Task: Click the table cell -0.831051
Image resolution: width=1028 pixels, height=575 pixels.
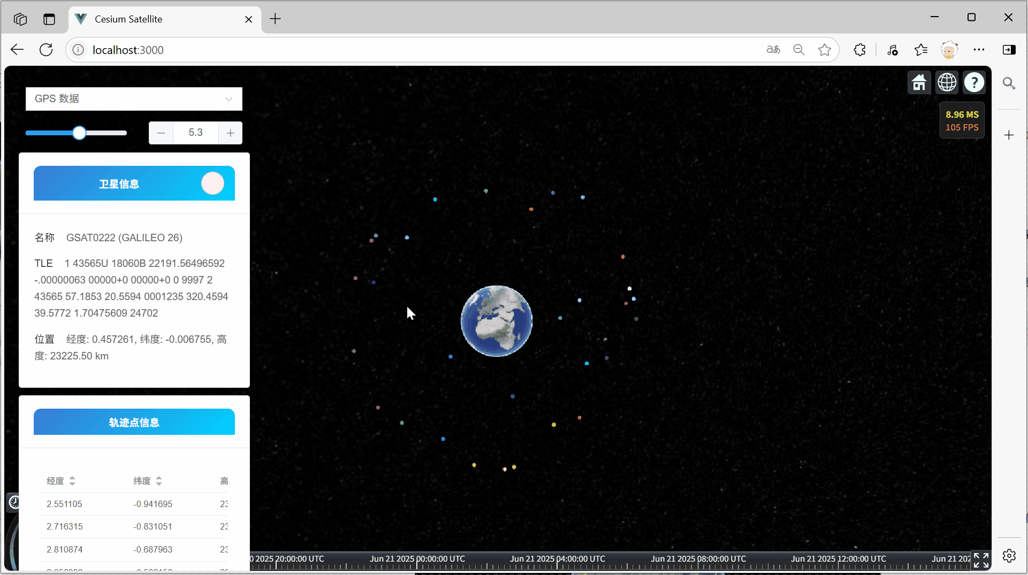Action: tap(153, 526)
